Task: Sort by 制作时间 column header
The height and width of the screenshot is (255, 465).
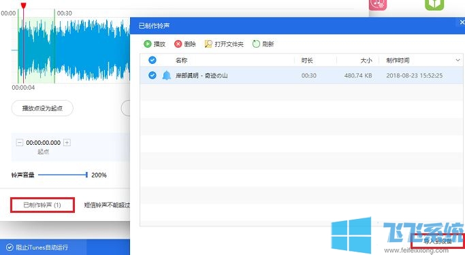Action: pos(398,61)
